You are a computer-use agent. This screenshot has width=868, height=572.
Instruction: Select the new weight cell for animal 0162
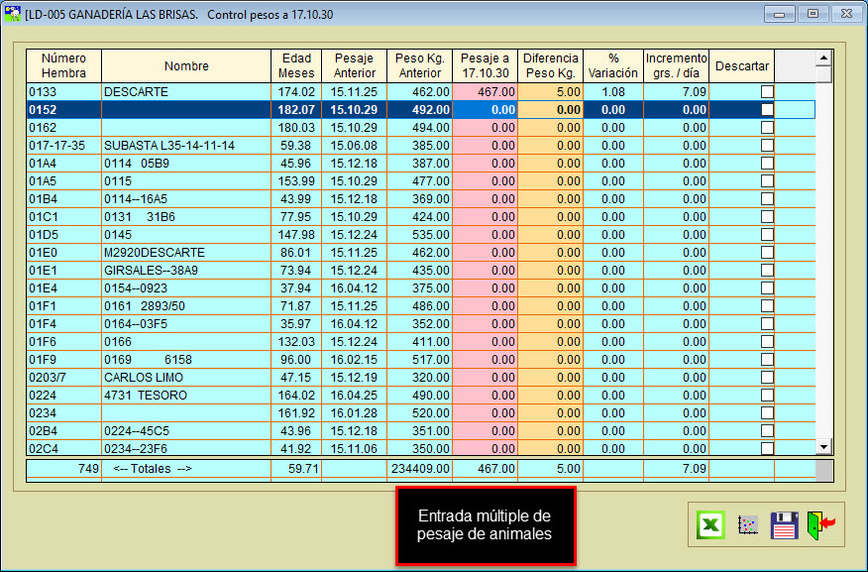pos(486,128)
